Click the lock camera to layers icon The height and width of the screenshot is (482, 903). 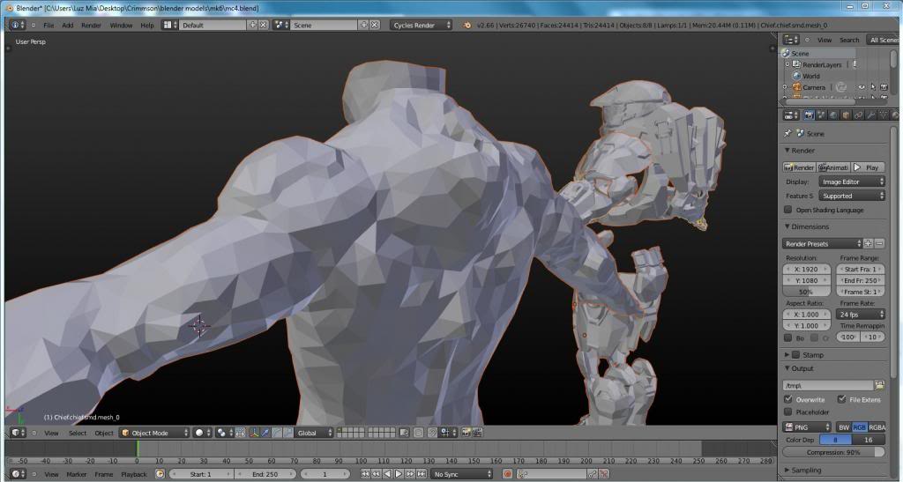[x=404, y=433]
